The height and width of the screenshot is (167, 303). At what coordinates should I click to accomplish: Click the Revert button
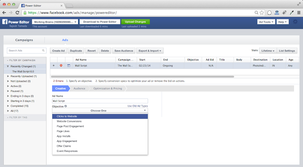tap(92, 51)
